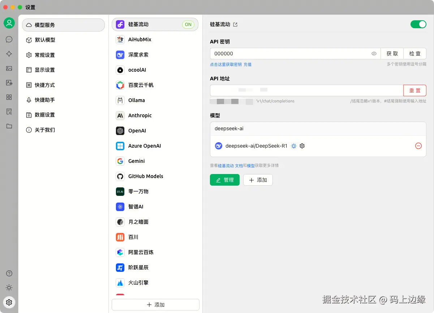Turn off the 硅基流动 provider switch

point(418,24)
